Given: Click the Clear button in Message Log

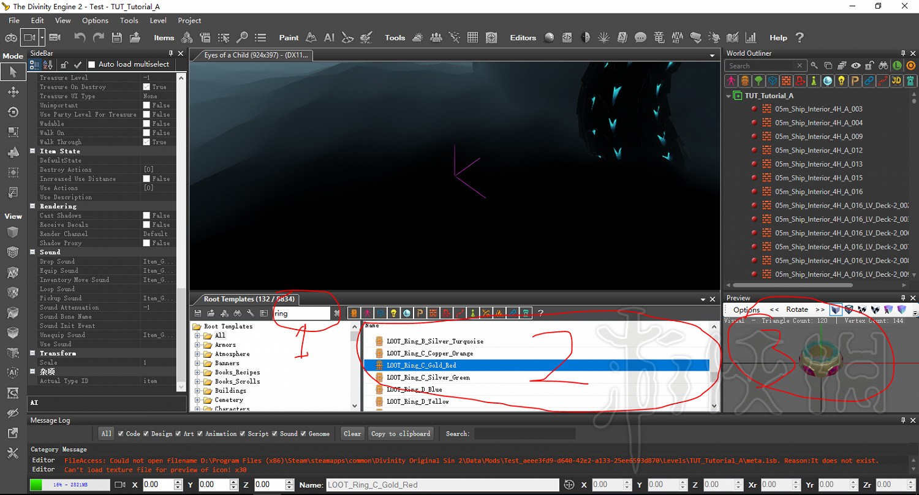Looking at the screenshot, I should tap(352, 434).
